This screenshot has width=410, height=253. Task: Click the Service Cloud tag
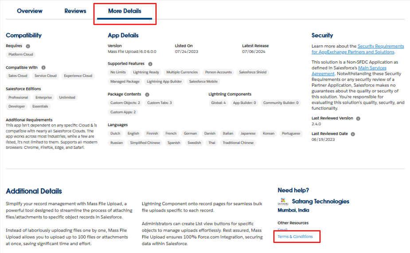point(46,76)
